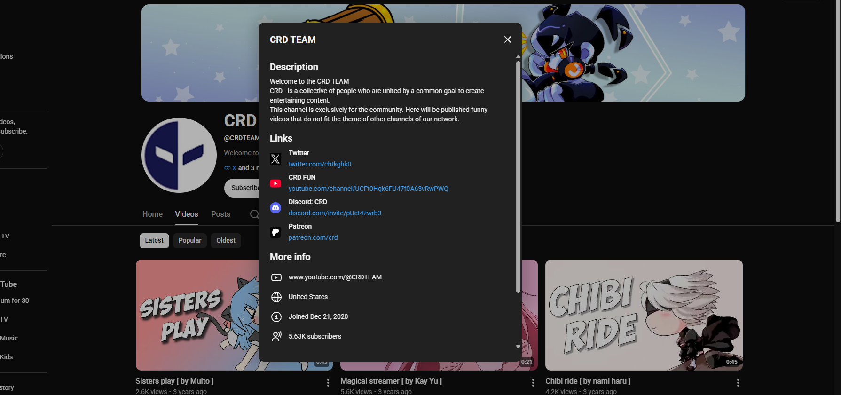Open the Magical streamer [ by Kay Yu ] title
Screen dimensions: 841x395
point(391,381)
